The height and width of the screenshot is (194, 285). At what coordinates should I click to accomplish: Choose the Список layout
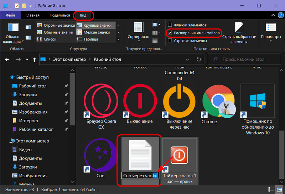pos(47,39)
